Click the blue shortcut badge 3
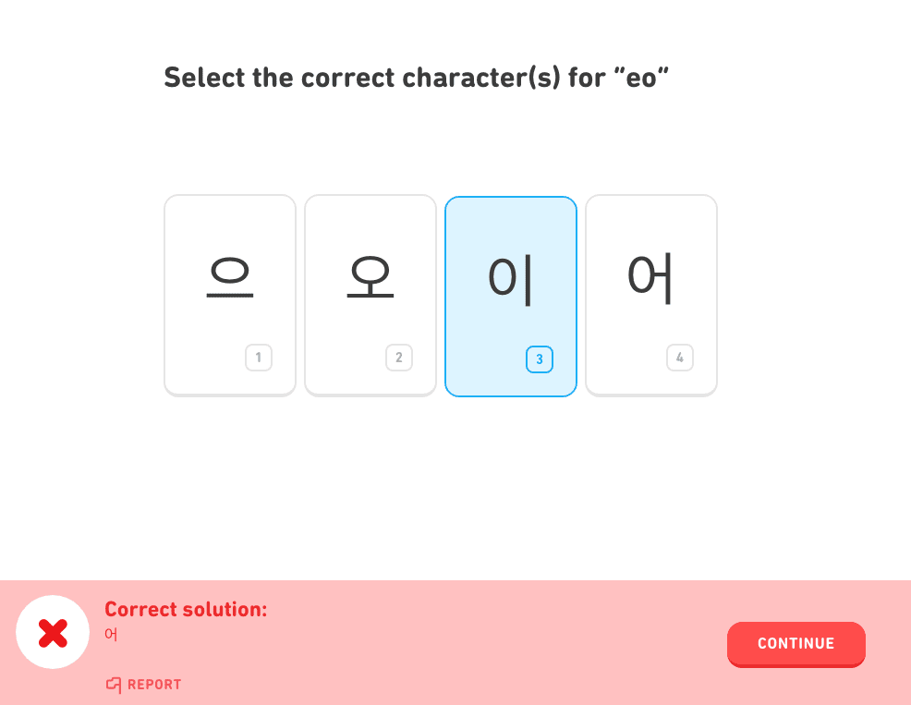 [540, 359]
